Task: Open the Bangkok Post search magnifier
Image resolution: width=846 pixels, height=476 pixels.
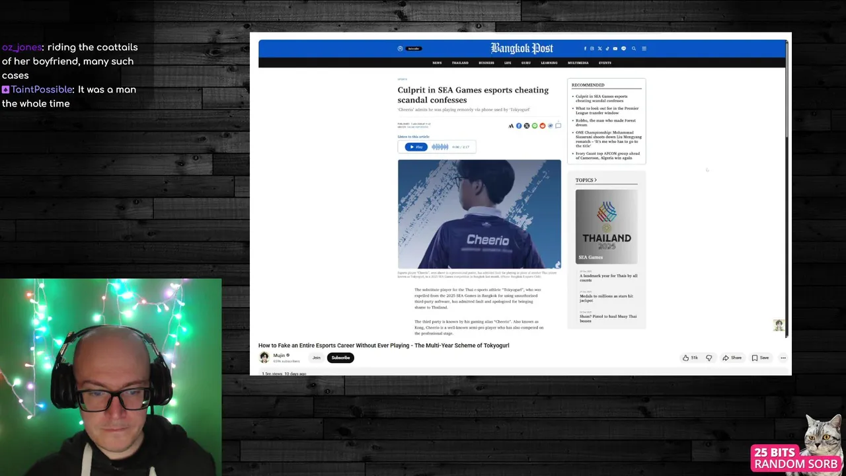Action: click(x=634, y=48)
